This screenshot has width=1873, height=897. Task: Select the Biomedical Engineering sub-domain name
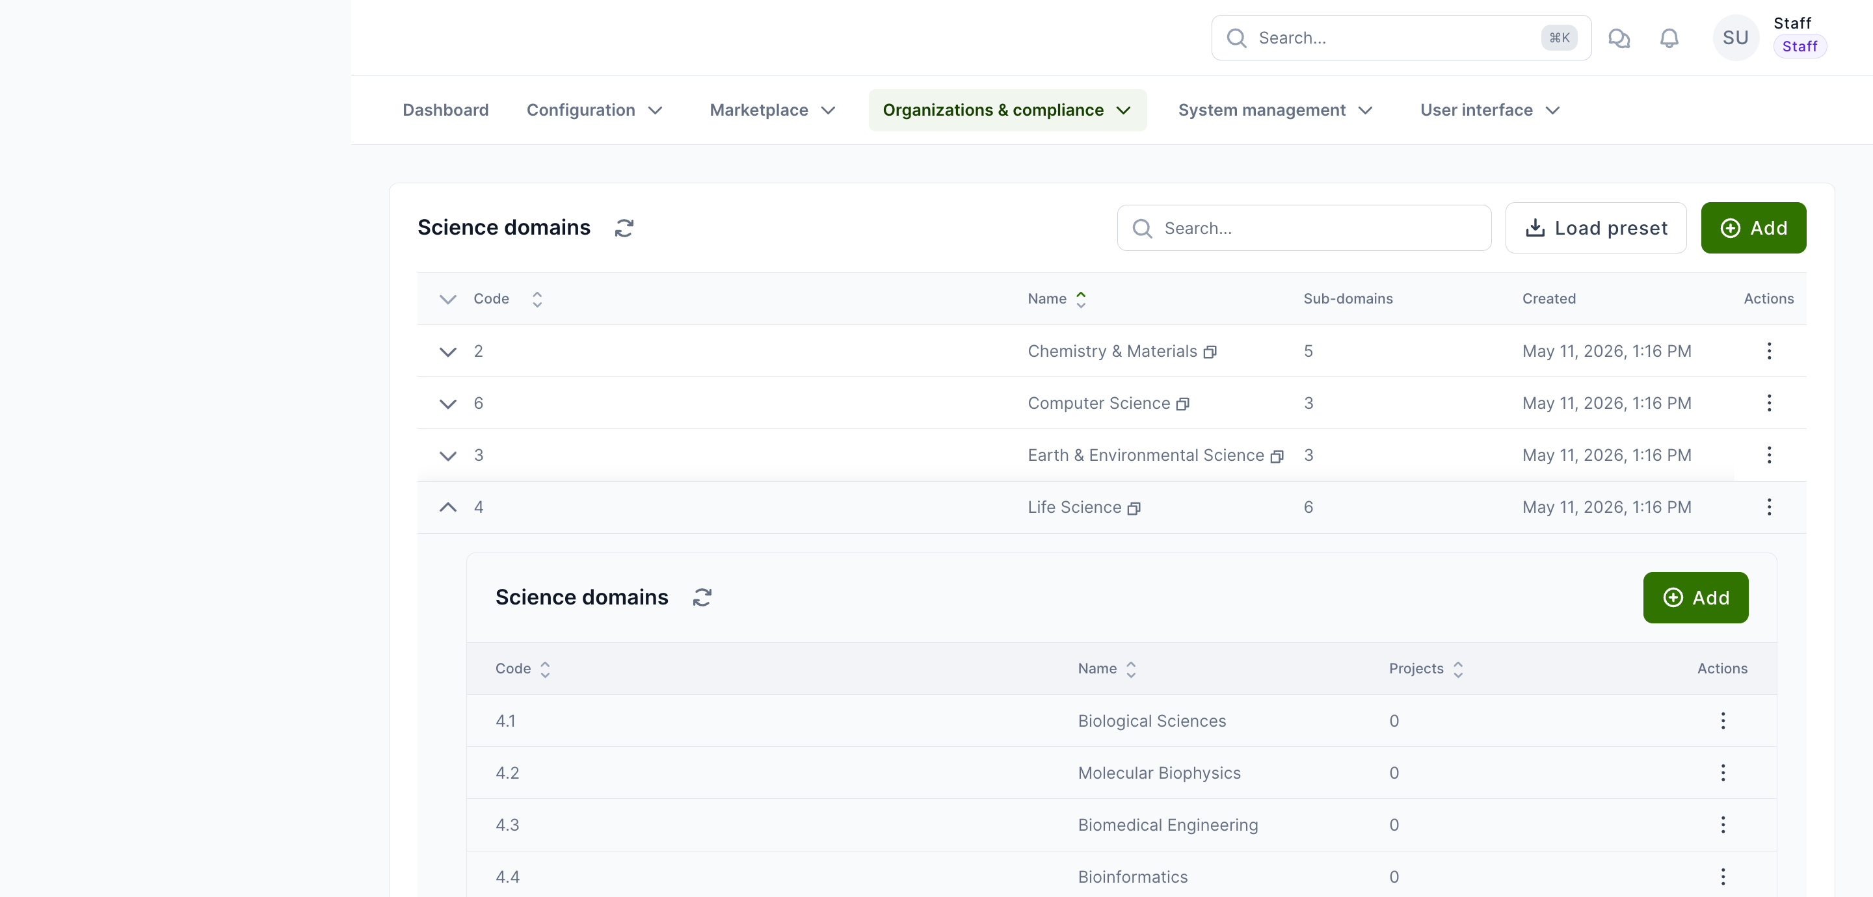click(1168, 825)
